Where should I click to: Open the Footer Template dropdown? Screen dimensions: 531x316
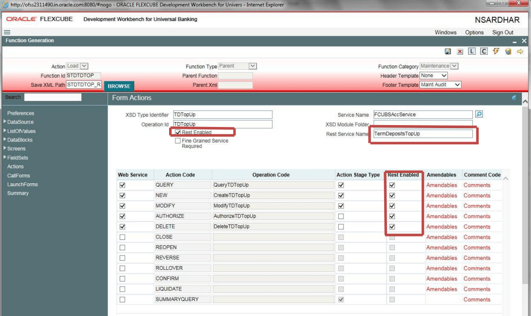click(x=440, y=85)
